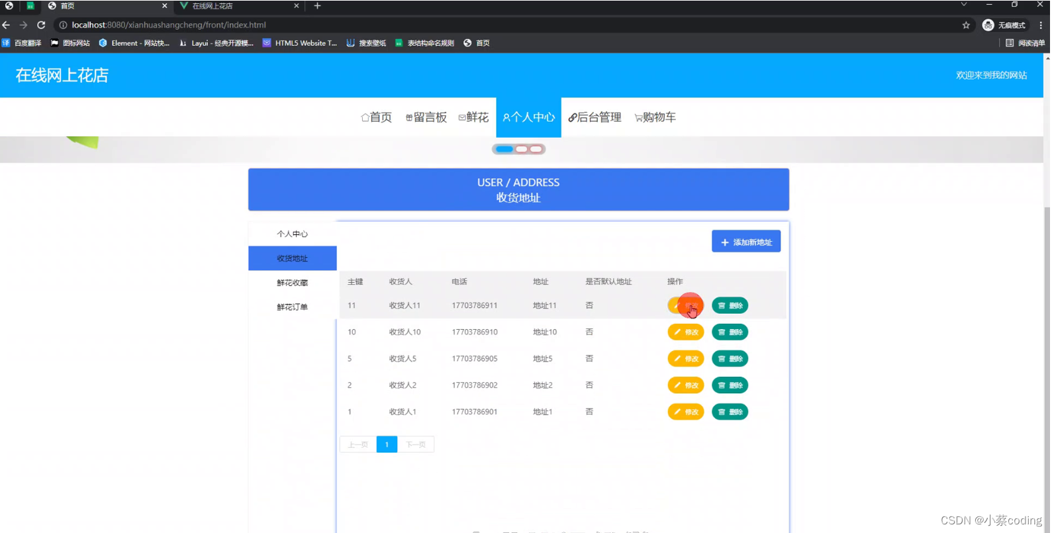
Task: Open the 搜索壁纸 bookmark
Action: (366, 43)
